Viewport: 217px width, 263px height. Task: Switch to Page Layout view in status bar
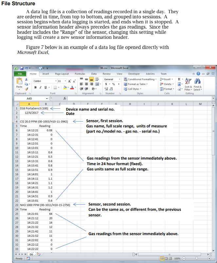(166, 258)
